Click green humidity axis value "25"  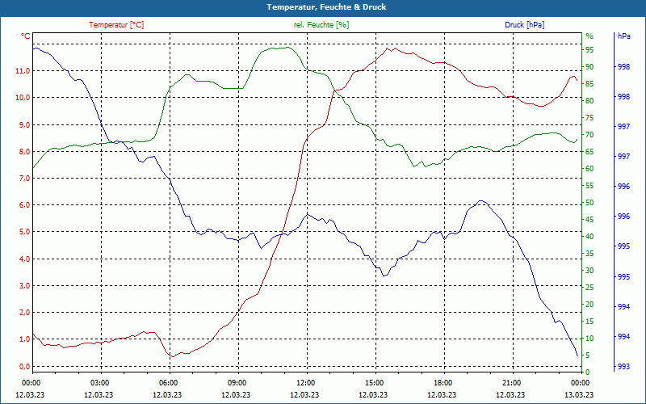589,288
